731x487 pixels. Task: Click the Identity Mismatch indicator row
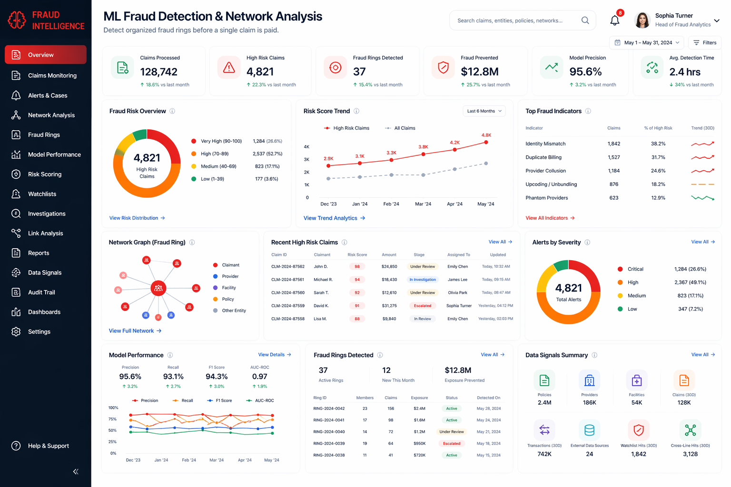point(620,144)
